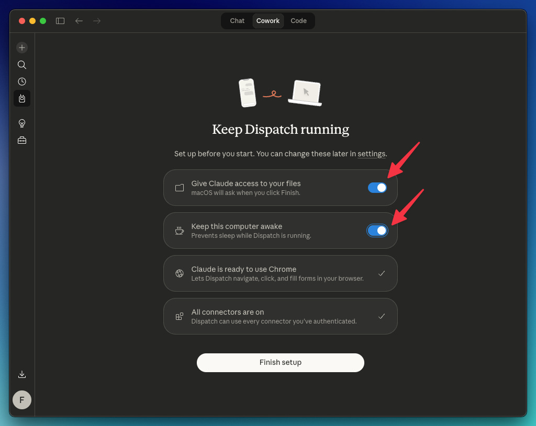Disable the file access toggle
Screen dimensions: 536x426
point(377,188)
